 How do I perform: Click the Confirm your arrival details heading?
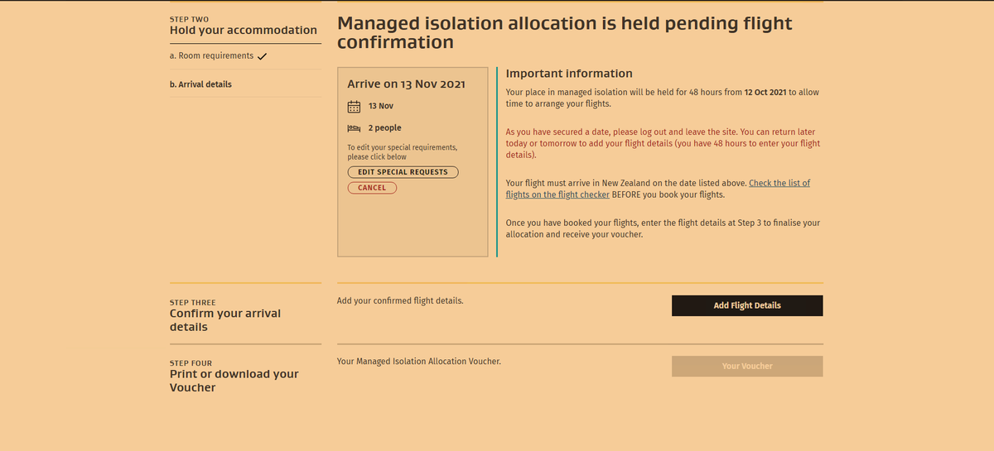click(225, 320)
